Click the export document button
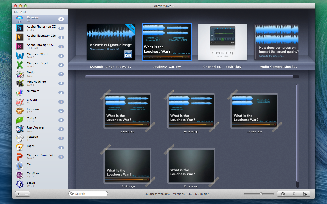The height and width of the screenshot is (204, 327). tap(305, 194)
